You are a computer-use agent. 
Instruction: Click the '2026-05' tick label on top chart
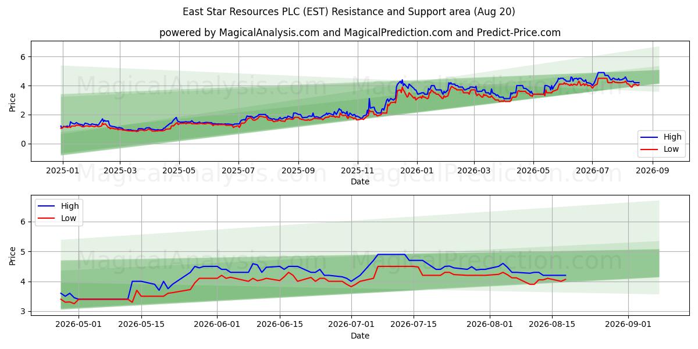pos(533,171)
